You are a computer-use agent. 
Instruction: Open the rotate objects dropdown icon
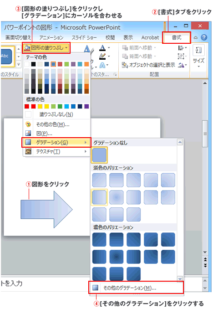pyautogui.click(x=183, y=65)
